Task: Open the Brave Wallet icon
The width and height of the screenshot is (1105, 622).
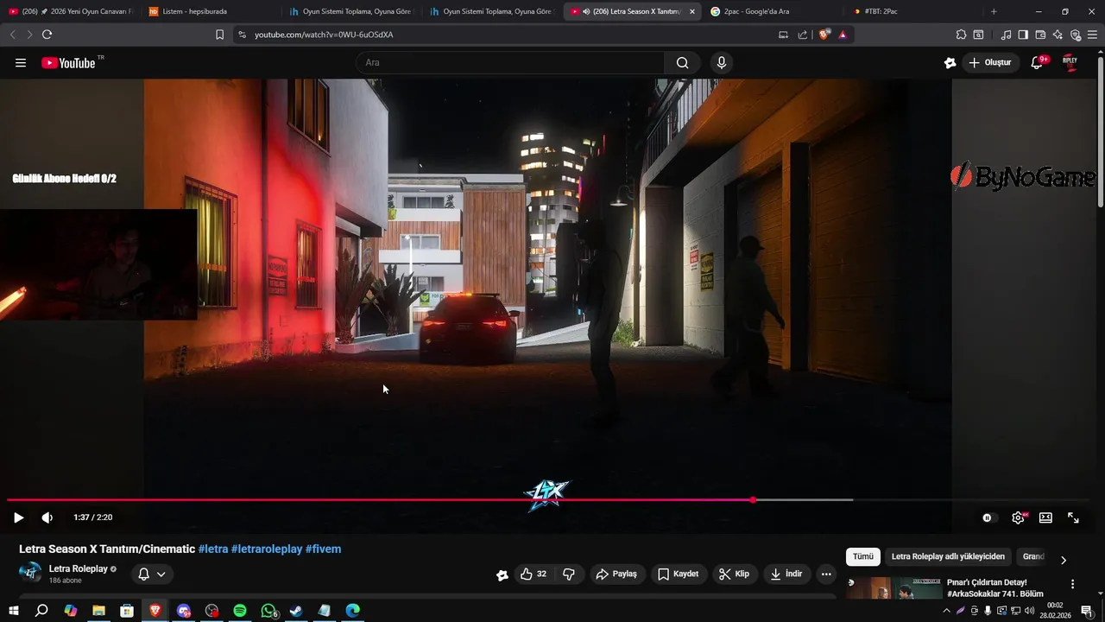Action: point(1040,35)
